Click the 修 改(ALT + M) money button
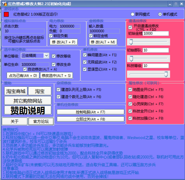Image resolution: width=185 pixels, height=180 pixels. [x=103, y=42]
